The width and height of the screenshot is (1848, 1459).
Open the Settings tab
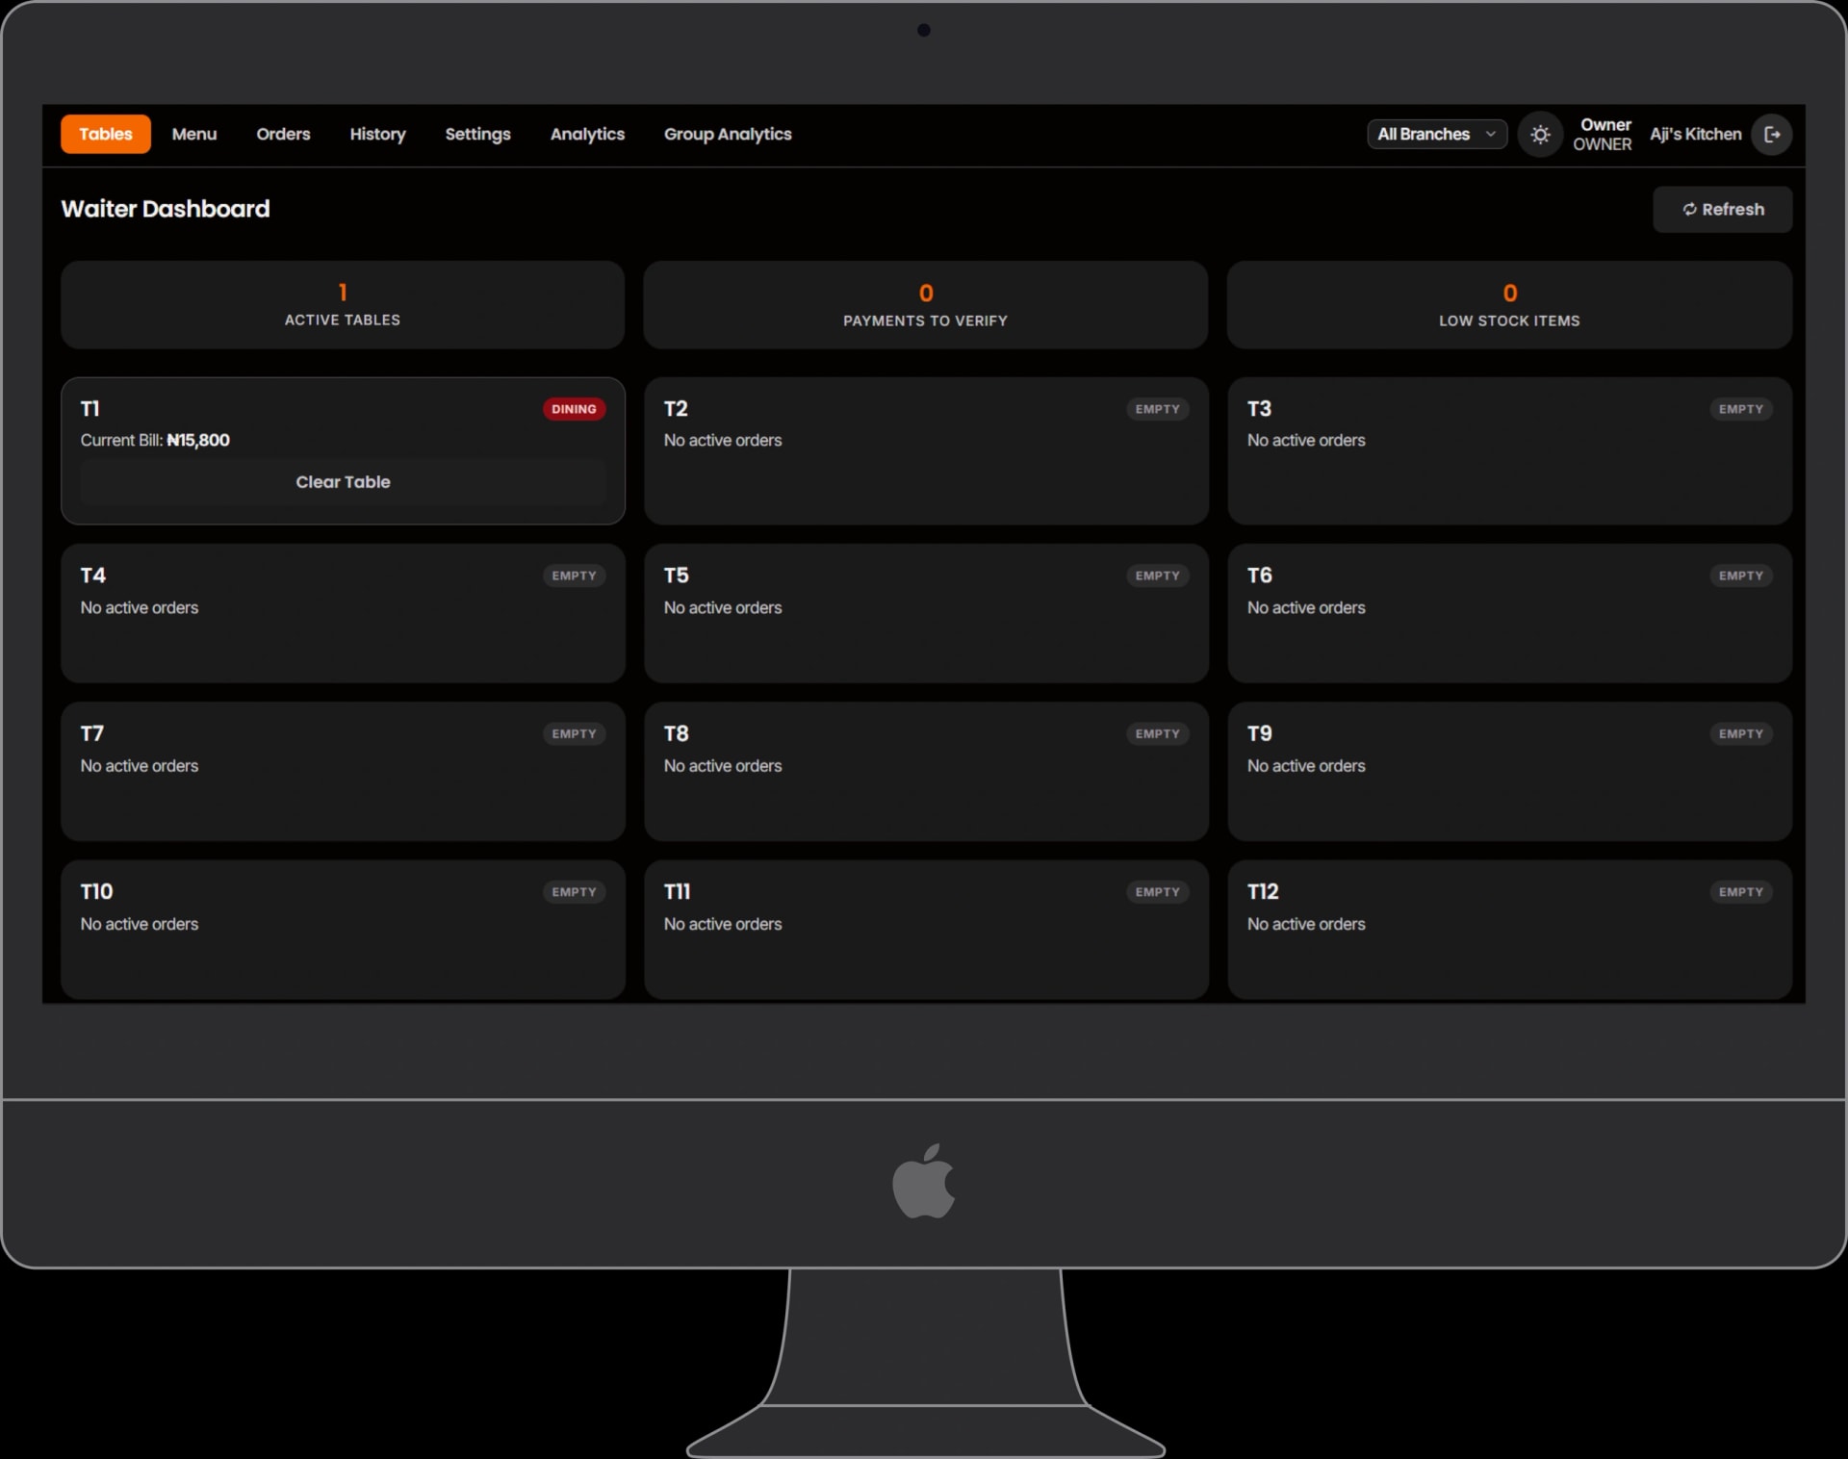pyautogui.click(x=477, y=135)
